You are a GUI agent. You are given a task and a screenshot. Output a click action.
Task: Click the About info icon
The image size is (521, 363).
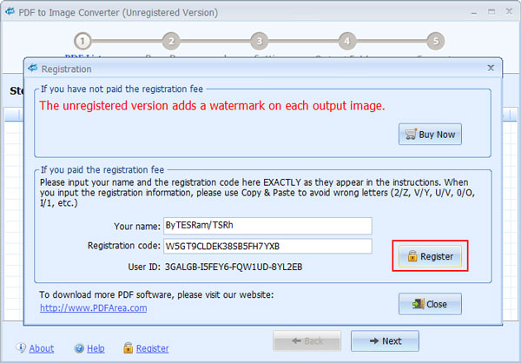[x=21, y=347]
